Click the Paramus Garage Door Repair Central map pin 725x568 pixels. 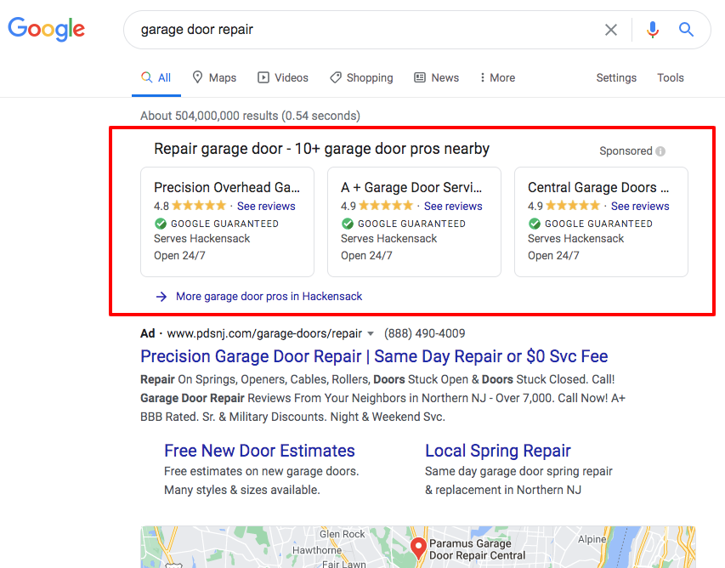[x=418, y=549]
